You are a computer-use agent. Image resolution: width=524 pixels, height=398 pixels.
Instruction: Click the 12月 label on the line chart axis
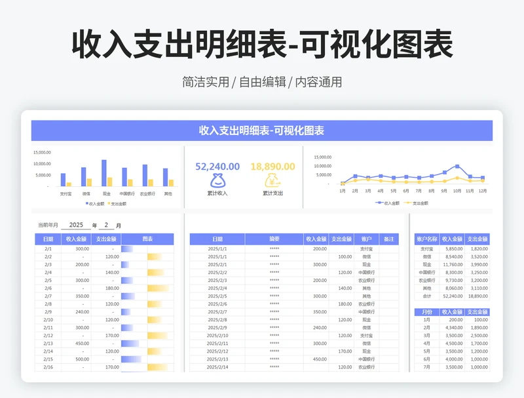click(x=483, y=191)
